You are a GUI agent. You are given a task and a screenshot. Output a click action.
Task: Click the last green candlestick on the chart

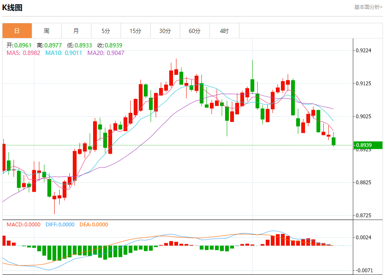click(x=333, y=141)
